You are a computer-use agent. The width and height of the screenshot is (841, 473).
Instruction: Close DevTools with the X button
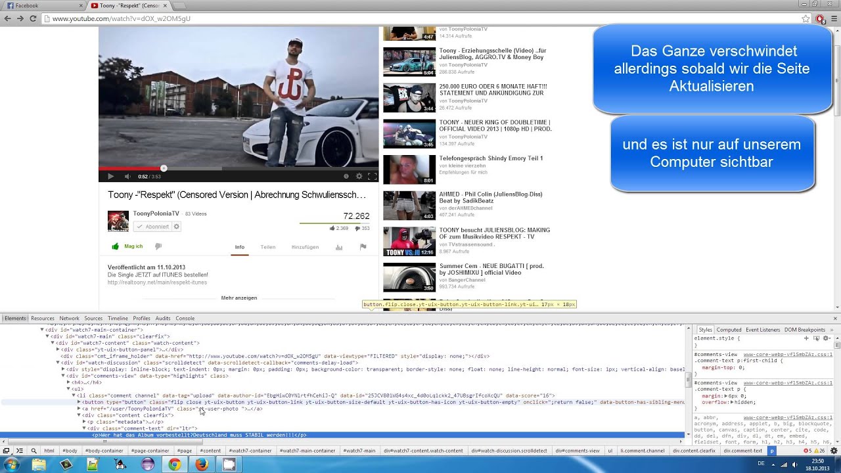click(836, 319)
